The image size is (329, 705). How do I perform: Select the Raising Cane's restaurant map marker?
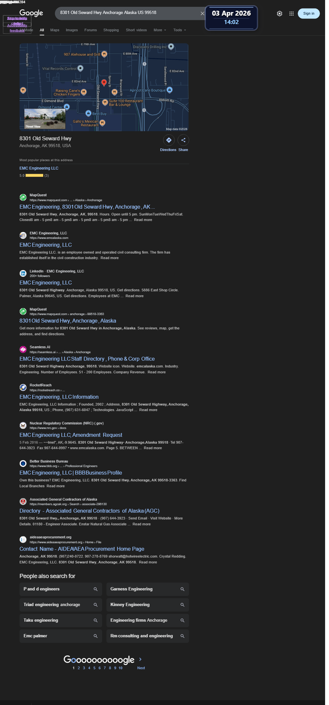pyautogui.click(x=84, y=92)
